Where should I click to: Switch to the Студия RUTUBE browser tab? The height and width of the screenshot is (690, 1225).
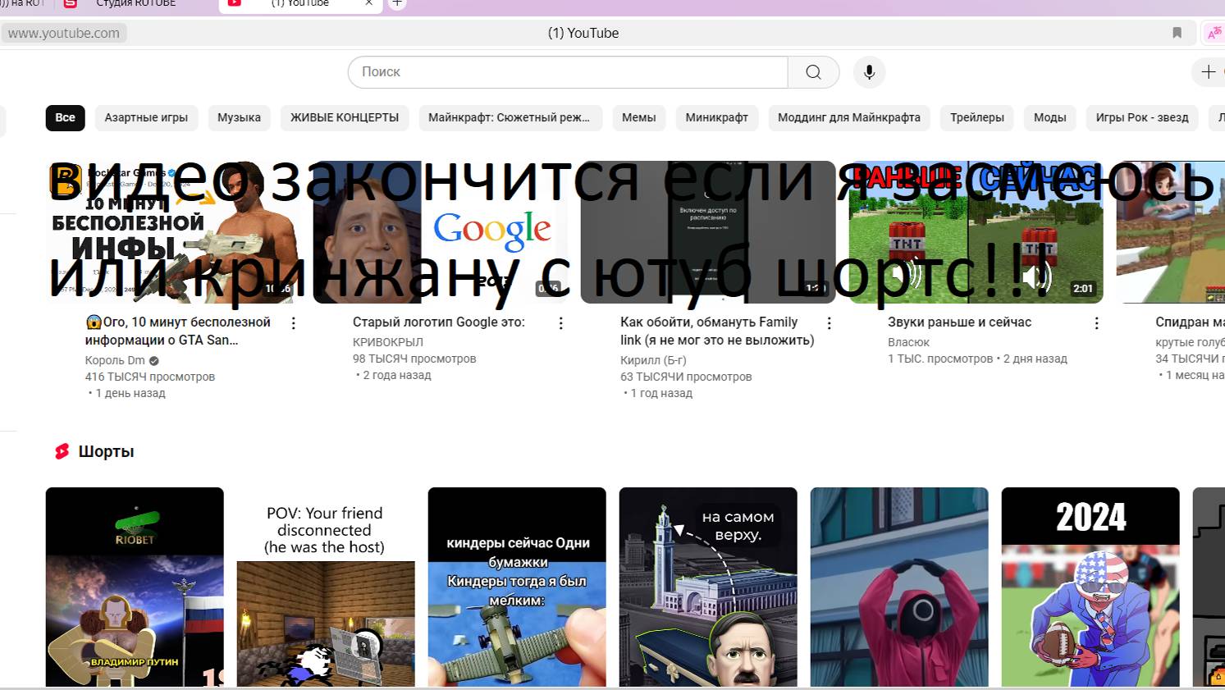coord(136,3)
